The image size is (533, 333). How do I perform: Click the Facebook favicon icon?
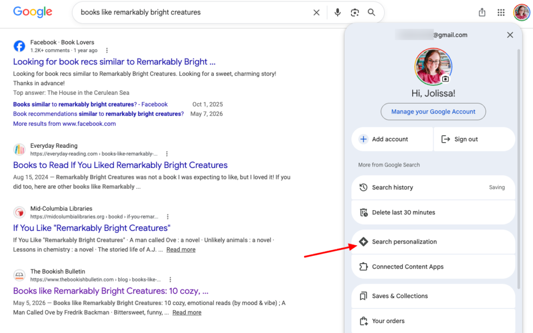click(x=19, y=46)
